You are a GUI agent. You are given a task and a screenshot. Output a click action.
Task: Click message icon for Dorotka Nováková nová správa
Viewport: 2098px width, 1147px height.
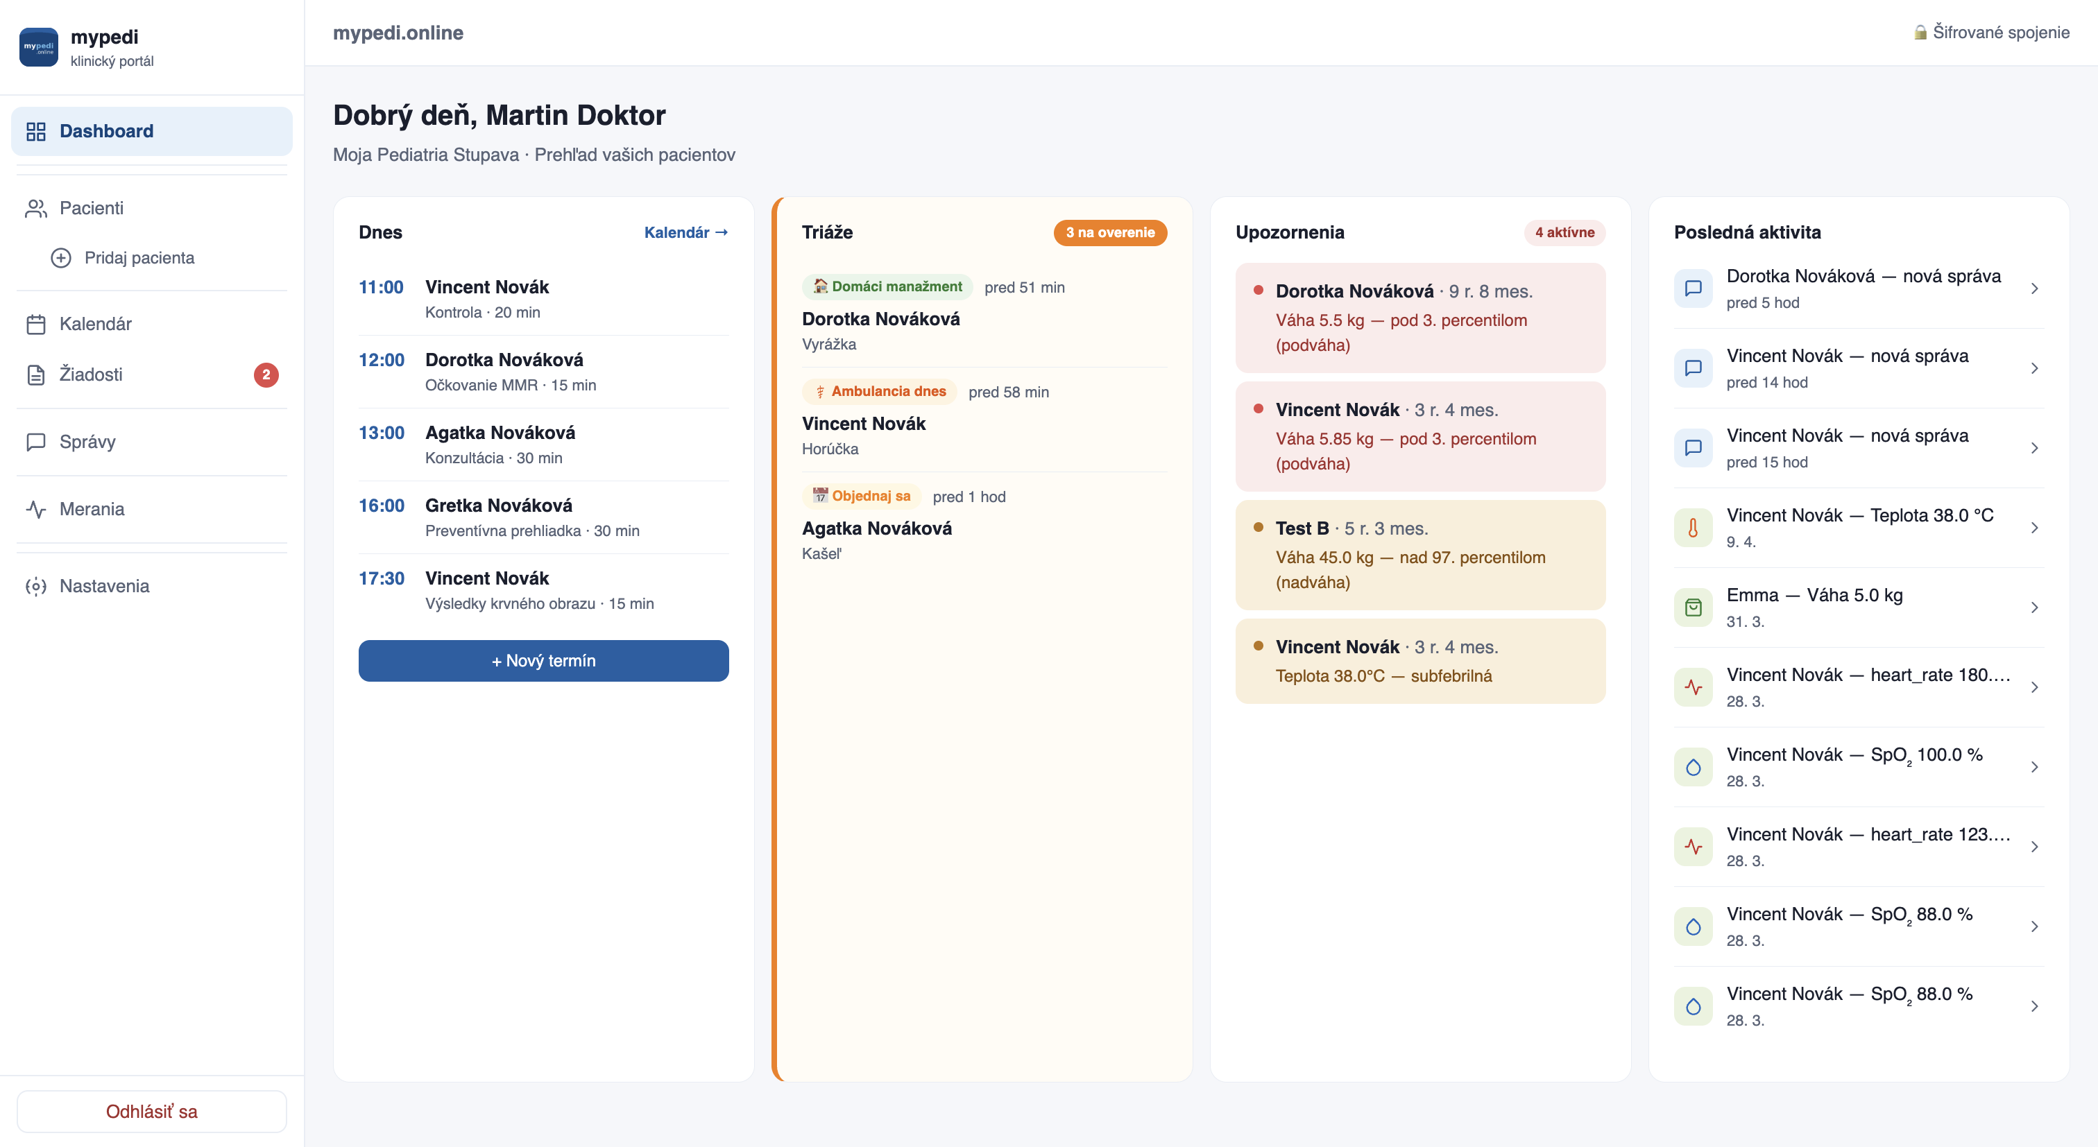coord(1692,288)
